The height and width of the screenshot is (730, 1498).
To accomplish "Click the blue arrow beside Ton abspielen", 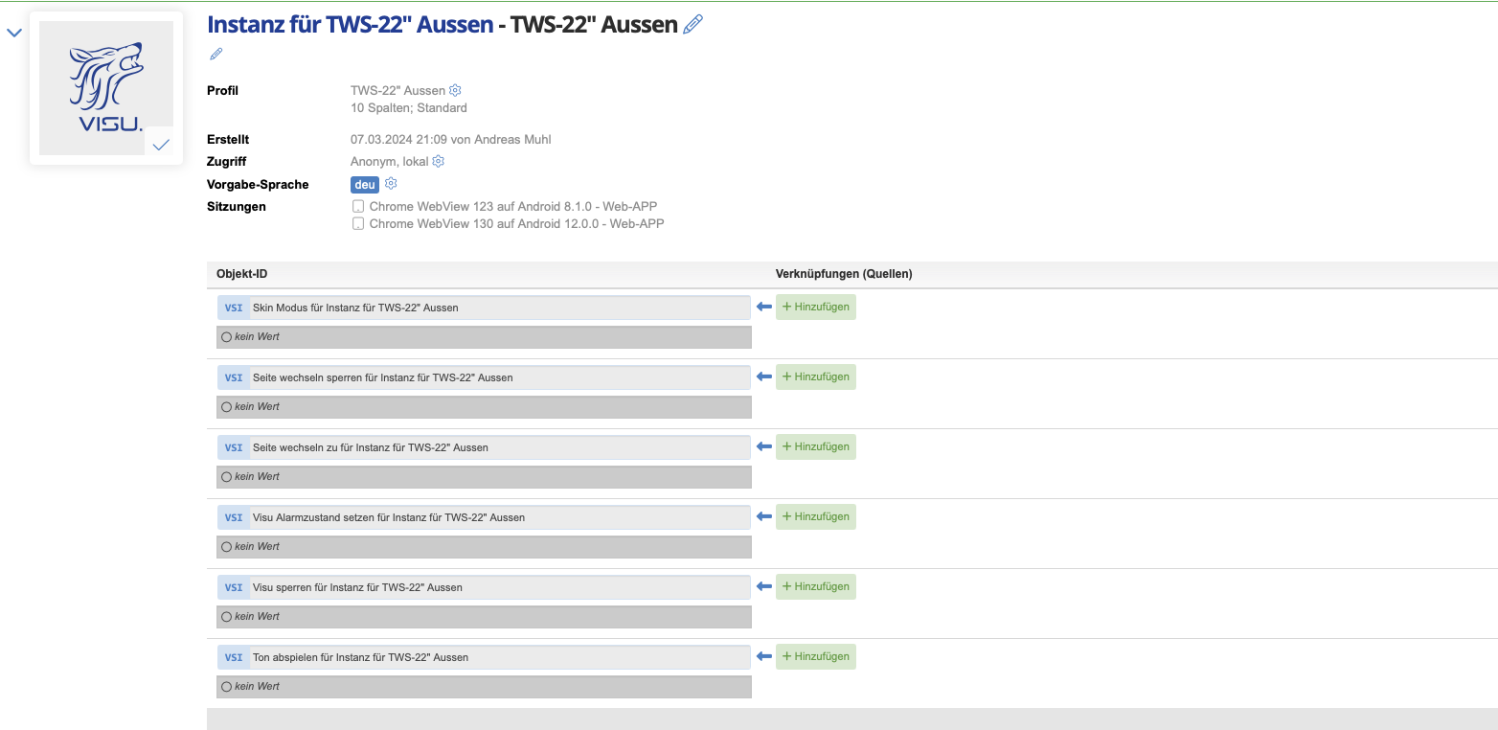I will click(x=763, y=656).
